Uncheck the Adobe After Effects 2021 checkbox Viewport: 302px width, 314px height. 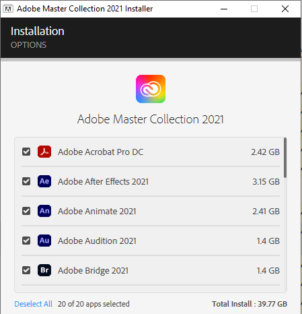[x=26, y=181]
